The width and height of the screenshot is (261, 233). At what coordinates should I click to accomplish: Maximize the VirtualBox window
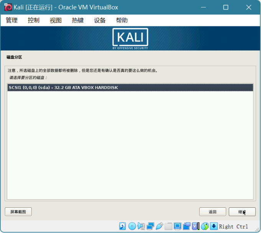pyautogui.click(x=226, y=7)
